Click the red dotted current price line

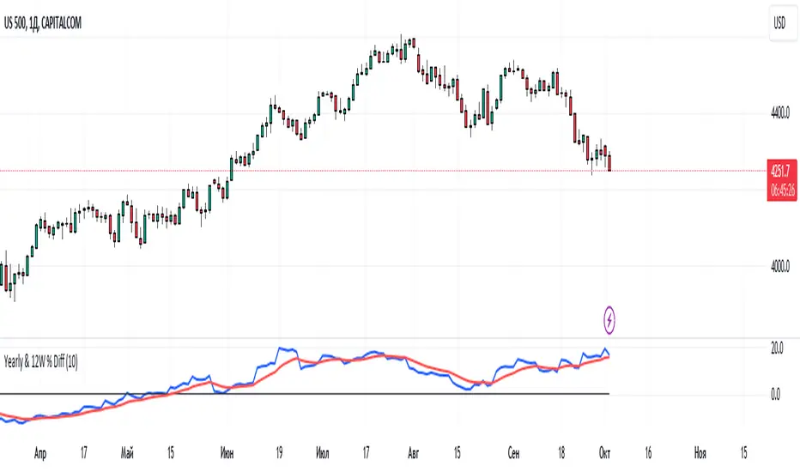click(x=343, y=171)
